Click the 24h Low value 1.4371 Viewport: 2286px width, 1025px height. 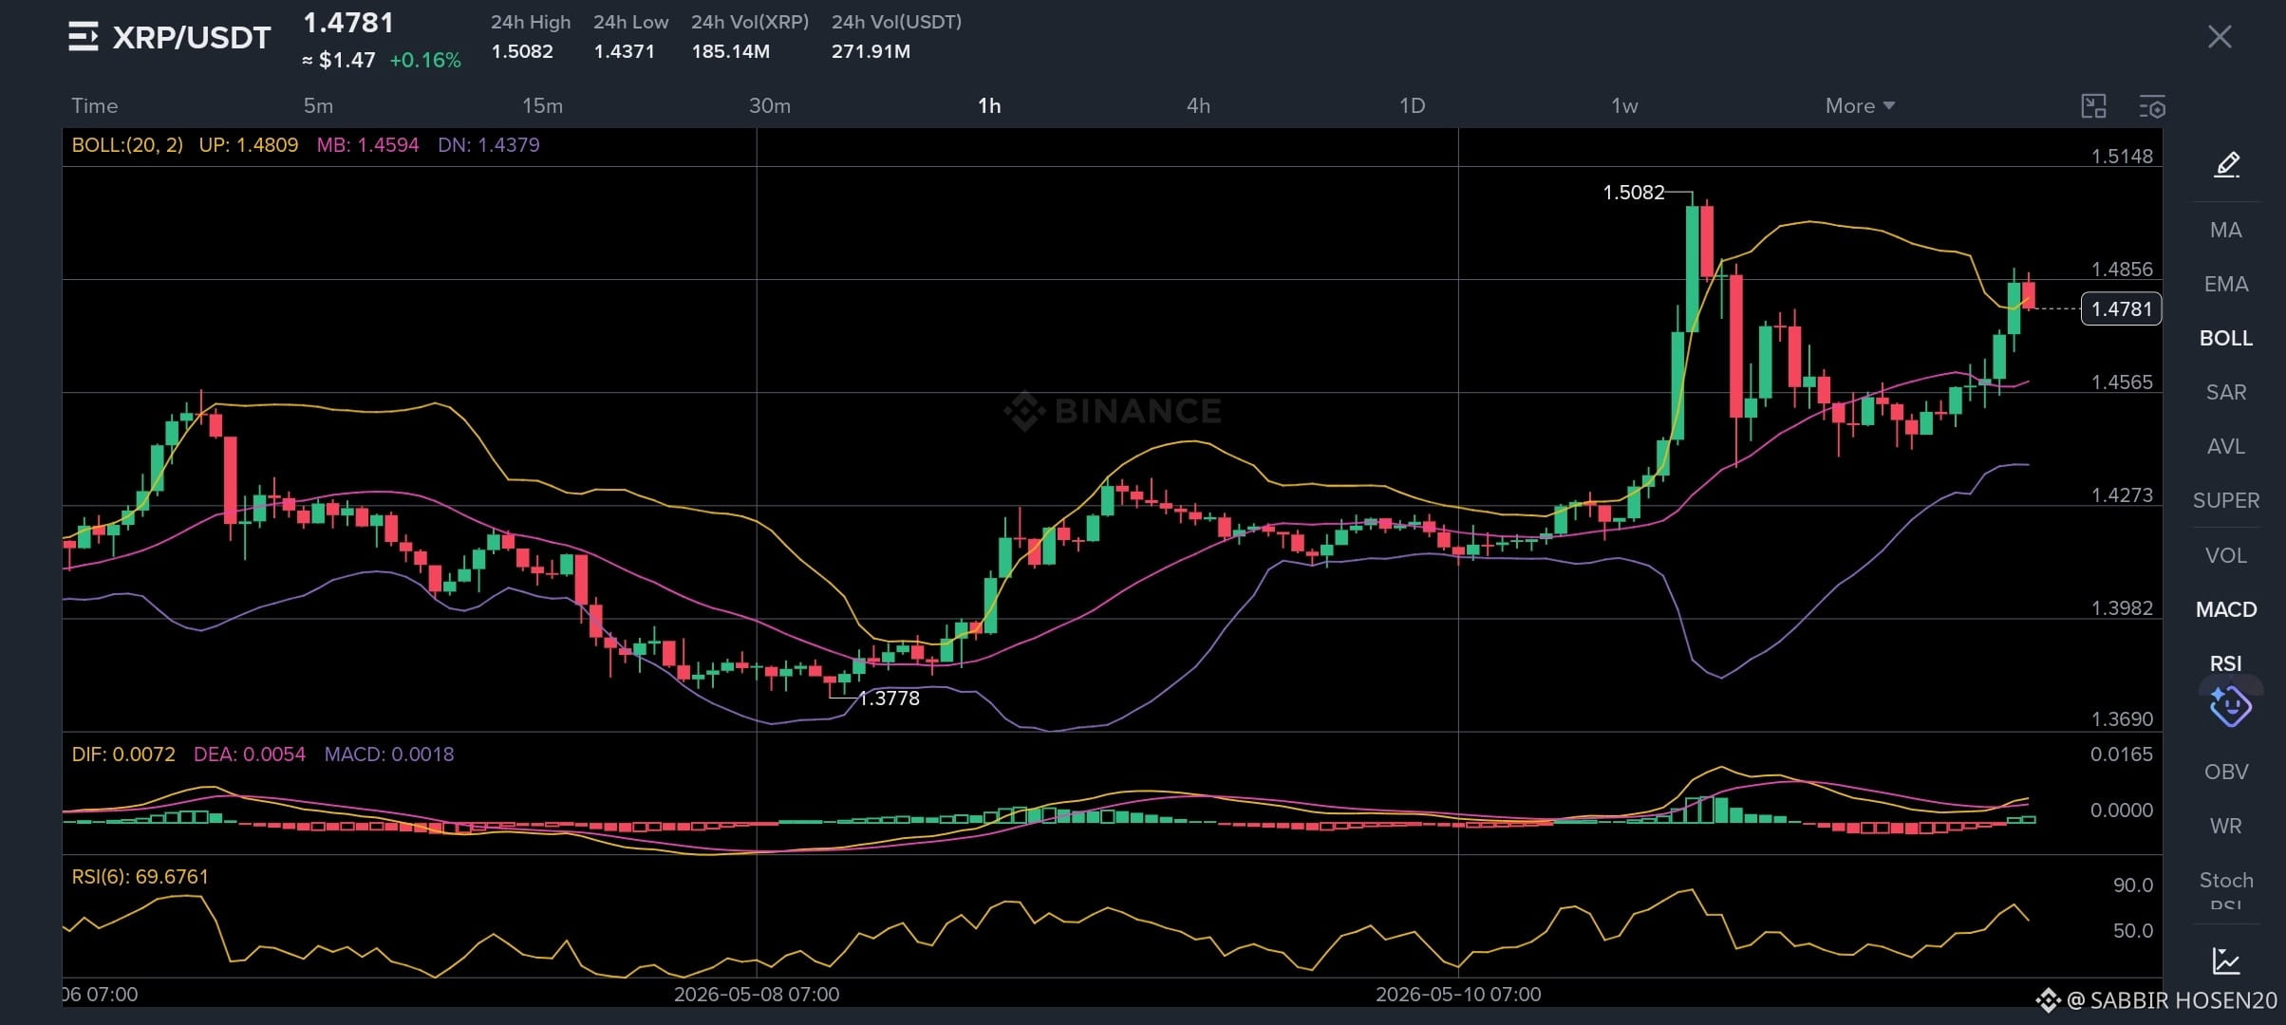pyautogui.click(x=624, y=51)
